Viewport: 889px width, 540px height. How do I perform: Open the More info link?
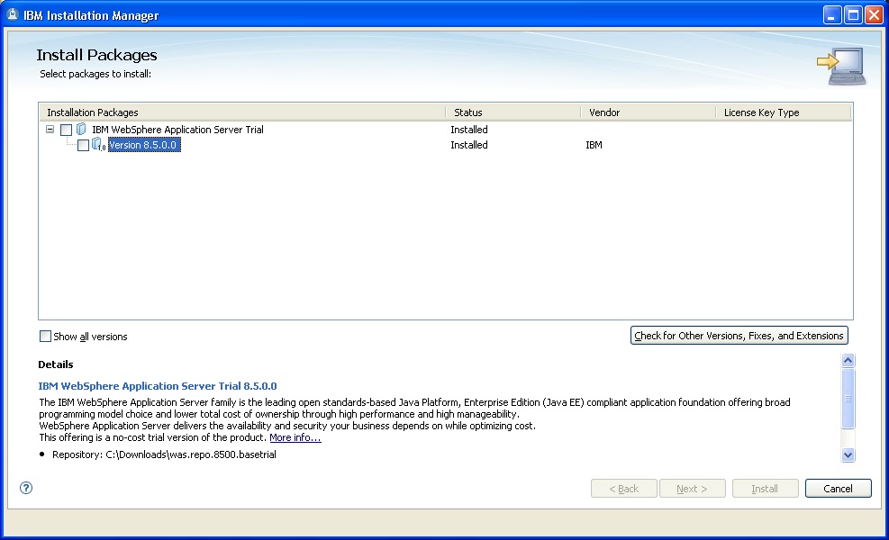295,437
